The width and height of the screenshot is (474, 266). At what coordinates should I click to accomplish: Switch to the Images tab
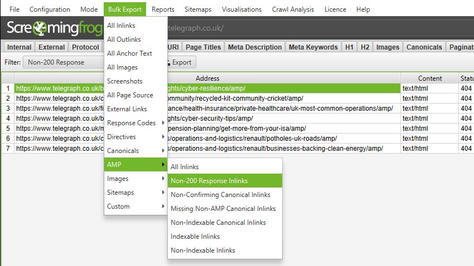[388, 47]
